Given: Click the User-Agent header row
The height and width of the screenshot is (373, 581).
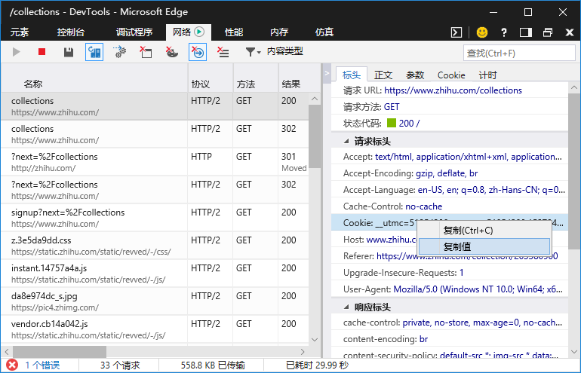Looking at the screenshot, I should [450, 289].
